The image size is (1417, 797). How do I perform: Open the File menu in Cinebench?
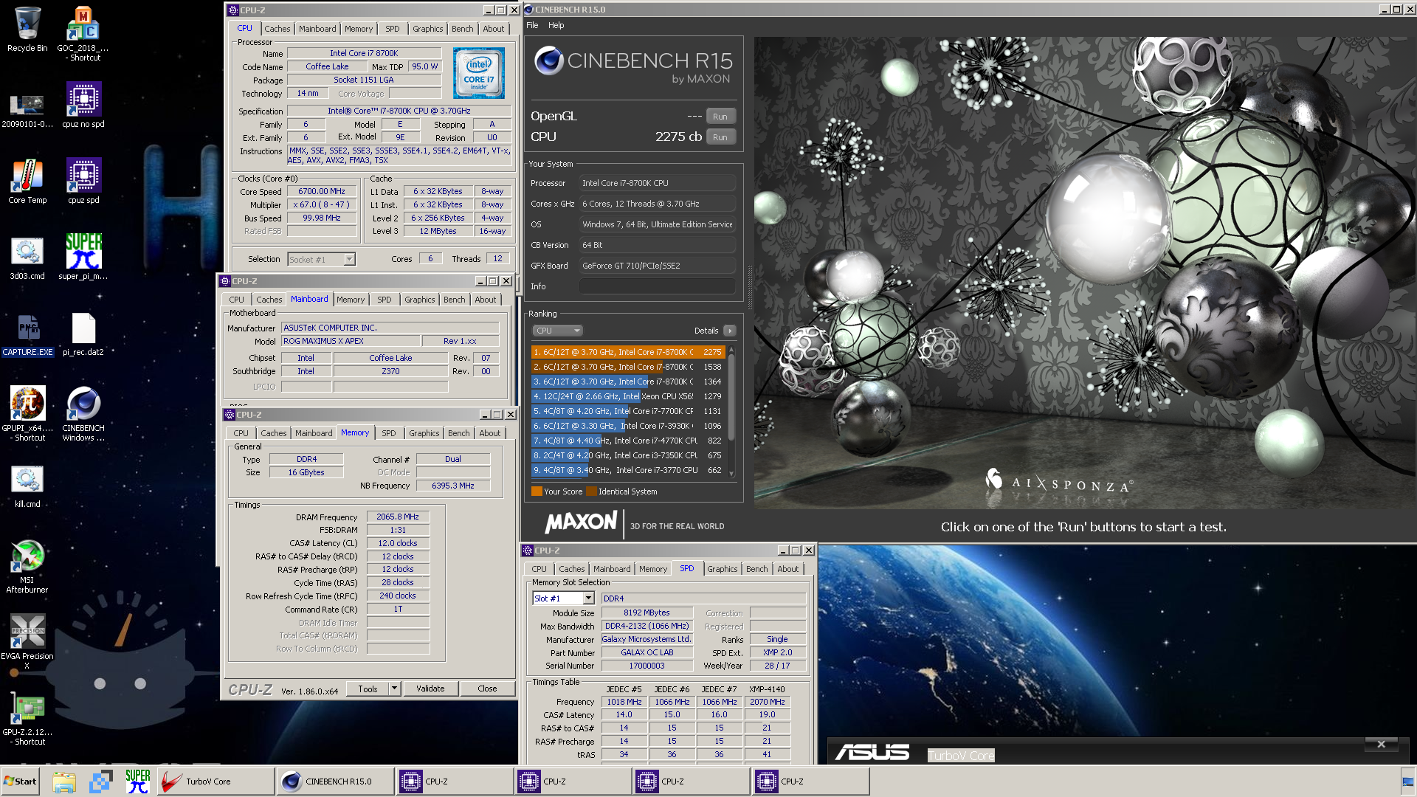pos(532,25)
